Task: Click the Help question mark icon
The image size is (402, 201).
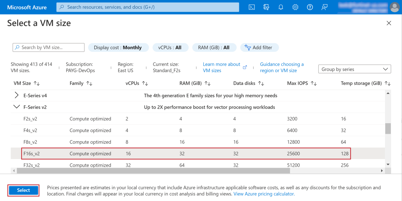Action: click(x=310, y=7)
